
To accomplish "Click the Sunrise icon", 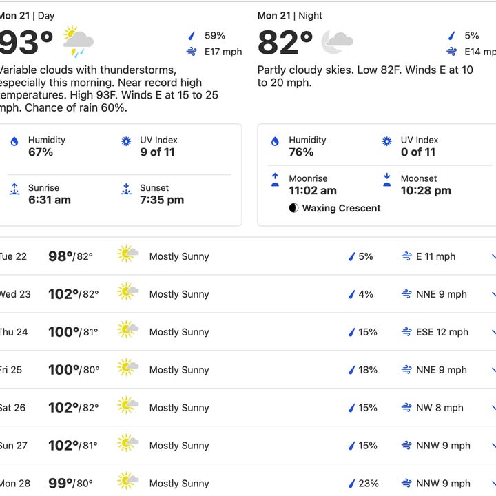I will (14, 189).
